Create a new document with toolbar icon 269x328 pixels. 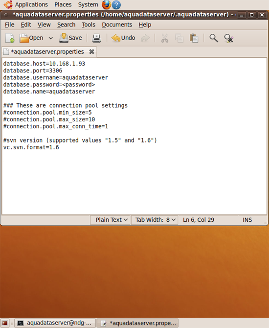click(10, 38)
